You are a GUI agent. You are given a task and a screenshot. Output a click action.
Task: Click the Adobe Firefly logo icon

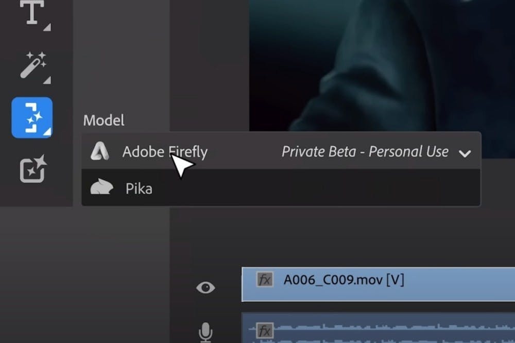[x=100, y=151]
